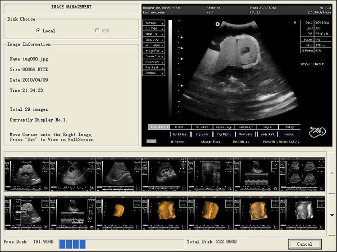
Task: Select the first-row fetal ultrasound thumbnail without popup menu
Action: point(27,174)
